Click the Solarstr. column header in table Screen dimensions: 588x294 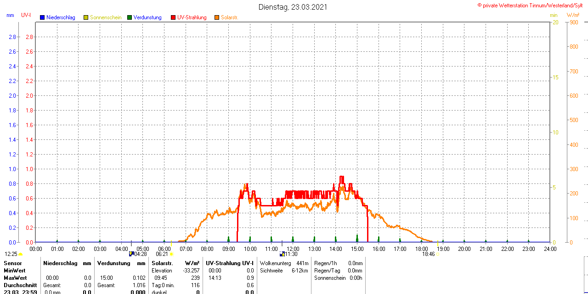coord(162,263)
